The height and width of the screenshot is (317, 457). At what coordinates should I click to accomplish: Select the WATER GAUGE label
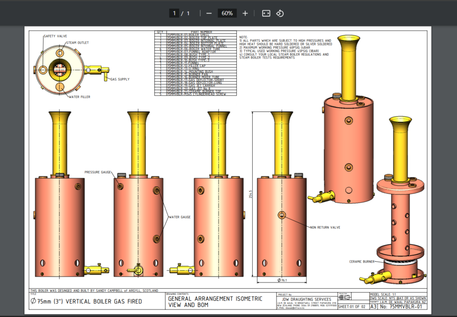pyautogui.click(x=180, y=216)
